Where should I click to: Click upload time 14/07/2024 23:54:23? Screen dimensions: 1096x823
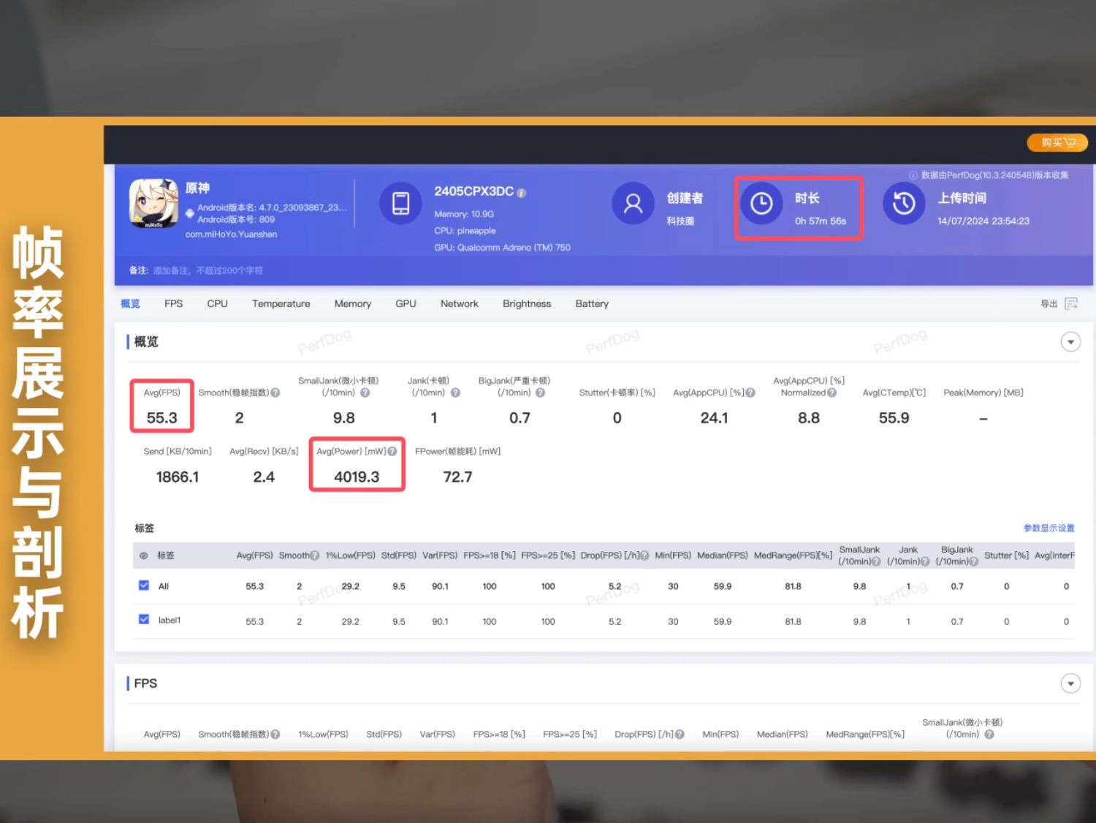[983, 221]
